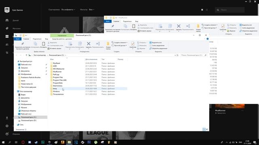Click Select all in MudRunner window ribbon
The width and height of the screenshot is (259, 145).
tap(246, 25)
